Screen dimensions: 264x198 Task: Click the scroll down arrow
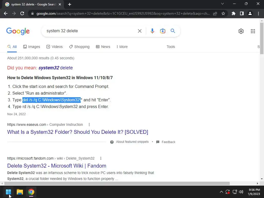click(262, 179)
